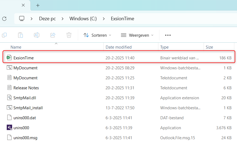237x150 pixels.
Task: Open the Weergeven dropdown menu
Action: point(137,35)
